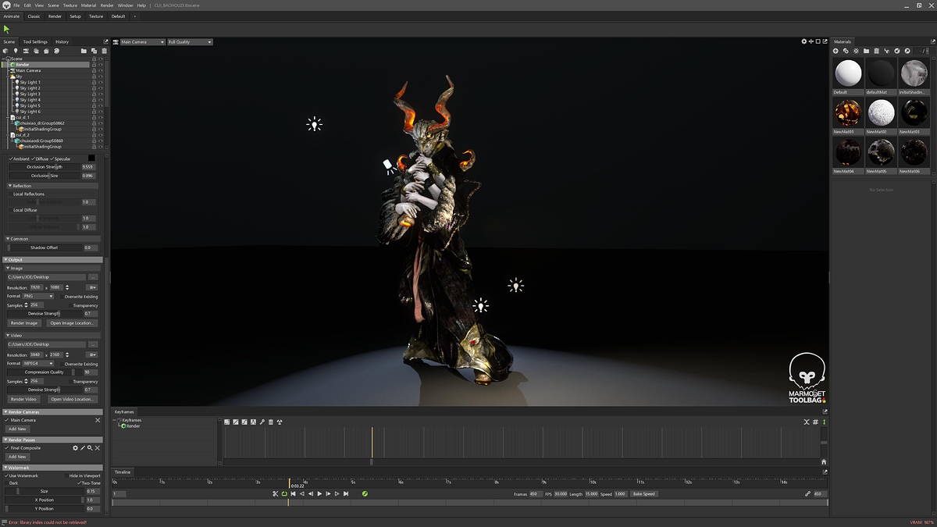Add a new light using the Scene toolbar bulb icon
Screen dimensions: 937x527
(16, 51)
